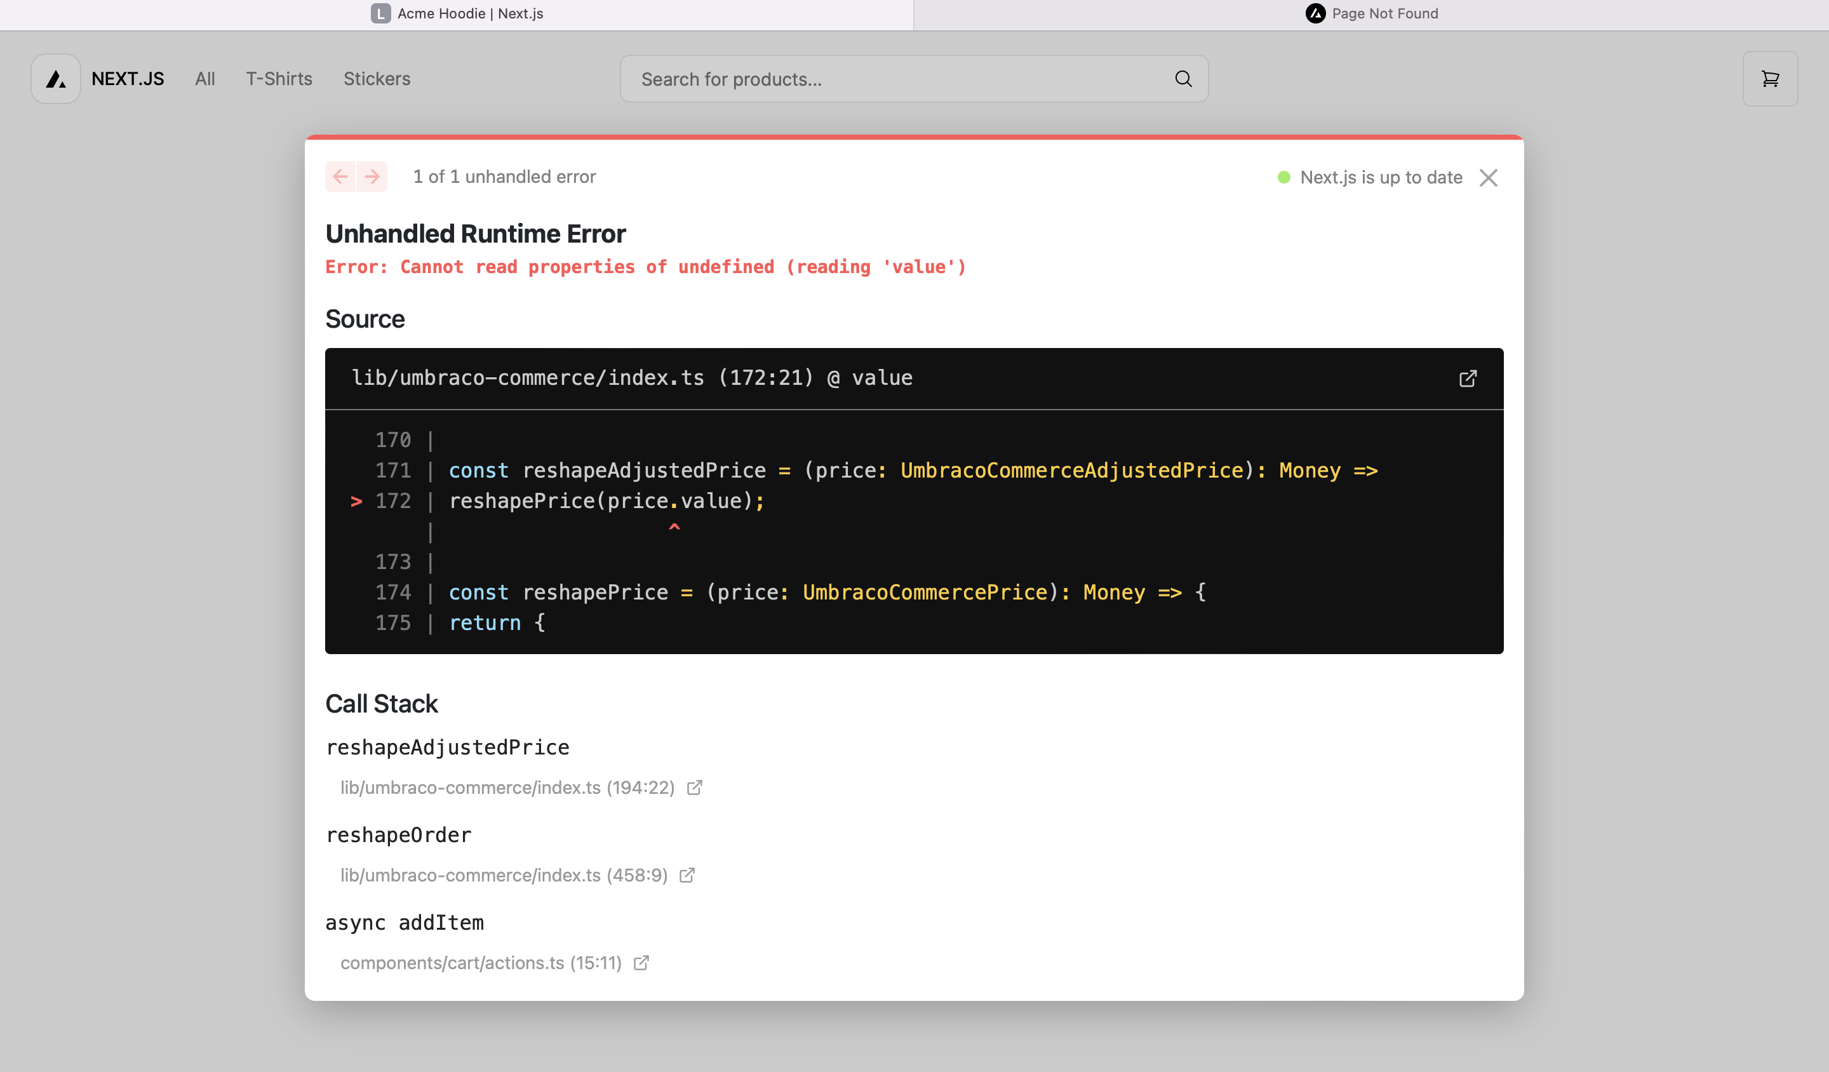Select the 'Cannot read properties of undefined' error message
The width and height of the screenshot is (1829, 1072).
[x=646, y=267]
